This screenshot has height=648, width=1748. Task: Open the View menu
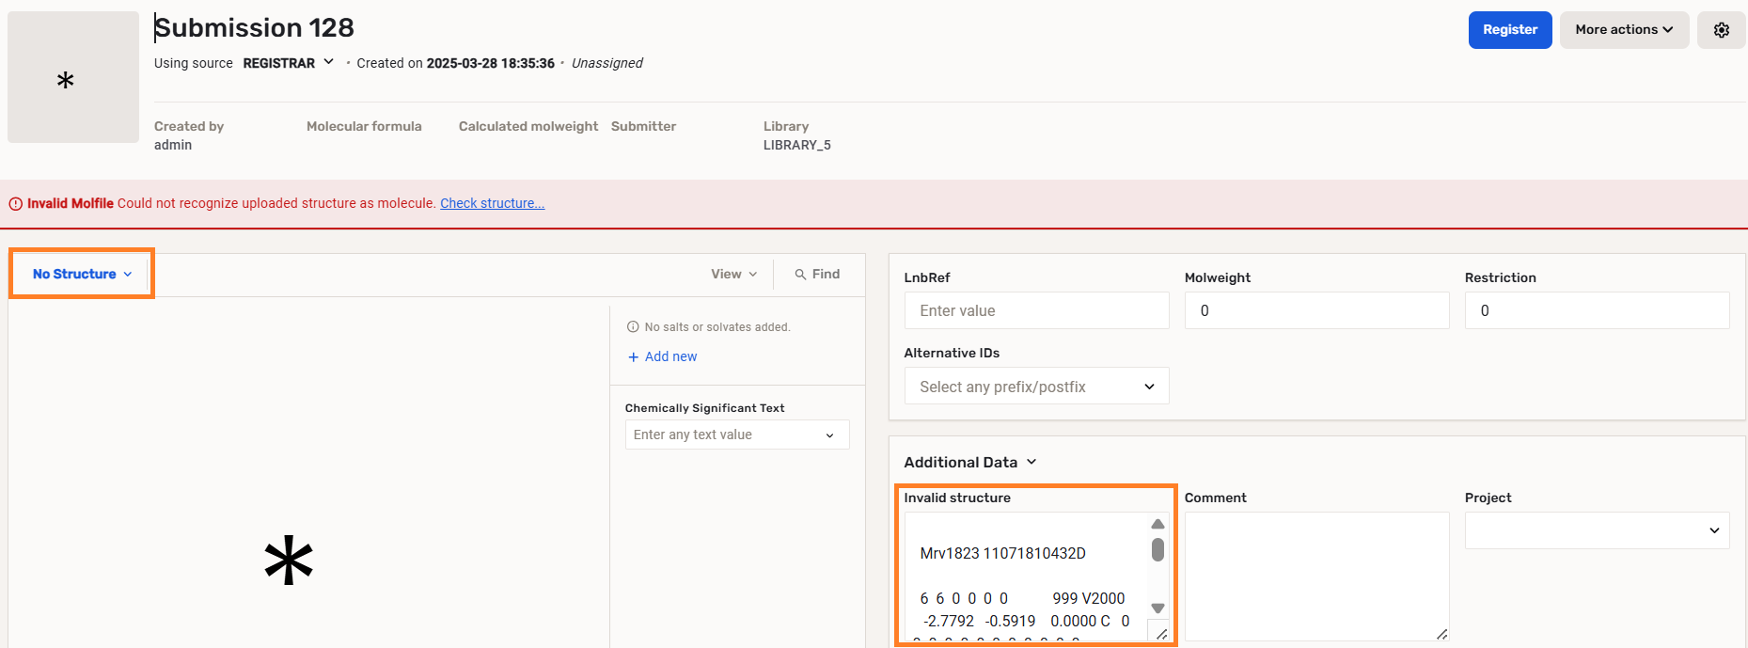pyautogui.click(x=733, y=274)
